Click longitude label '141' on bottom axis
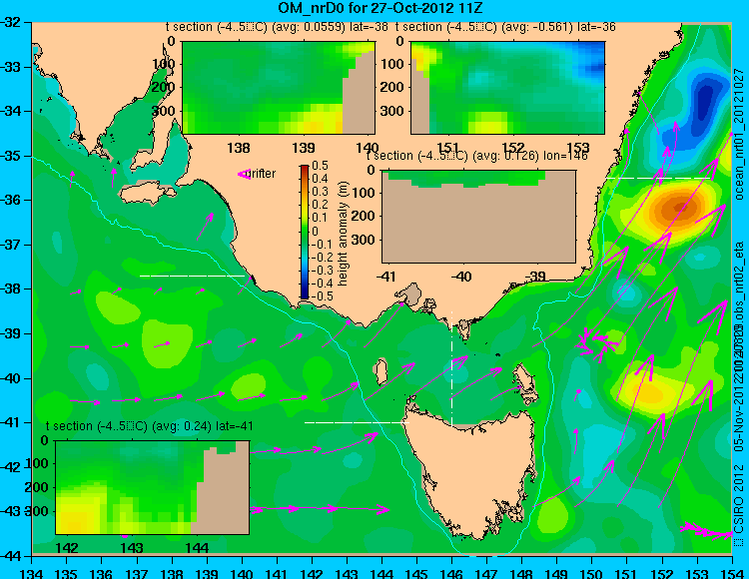The image size is (749, 579). click(277, 573)
